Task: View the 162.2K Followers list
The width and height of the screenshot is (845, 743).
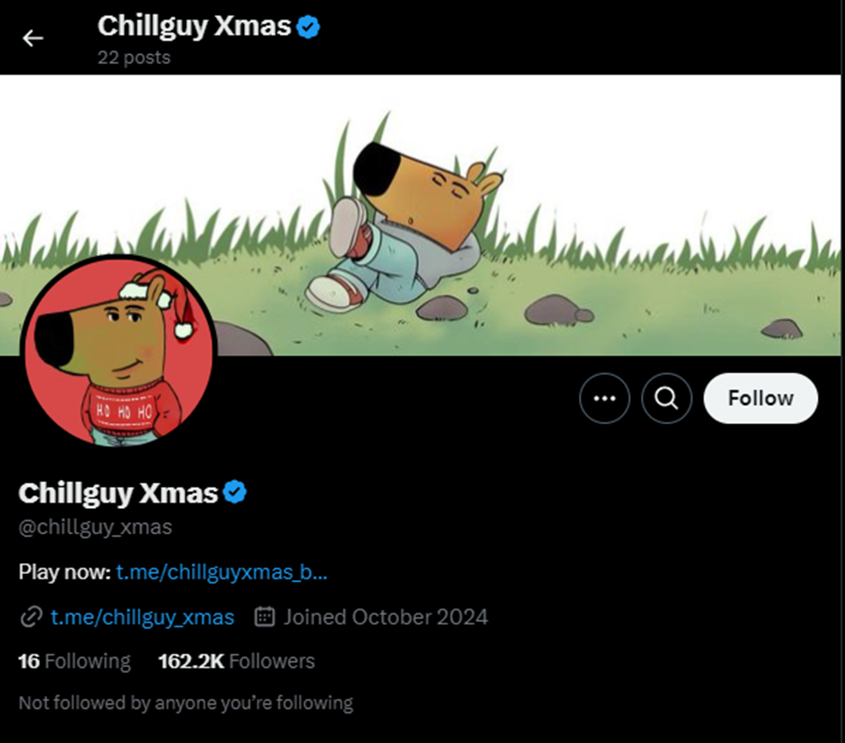Action: (236, 661)
